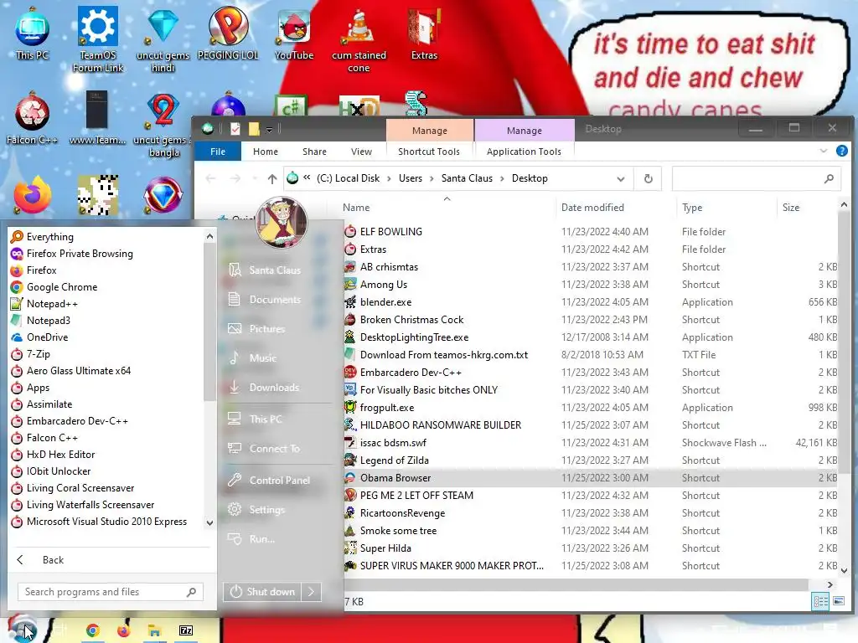Open the Recent locations dropdown arrow
The height and width of the screenshot is (643, 858).
pos(255,178)
